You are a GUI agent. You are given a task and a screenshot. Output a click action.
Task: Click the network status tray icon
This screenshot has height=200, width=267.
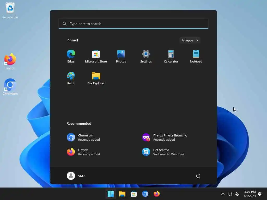point(230,194)
